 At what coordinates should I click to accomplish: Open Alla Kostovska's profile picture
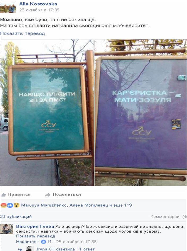8,7
